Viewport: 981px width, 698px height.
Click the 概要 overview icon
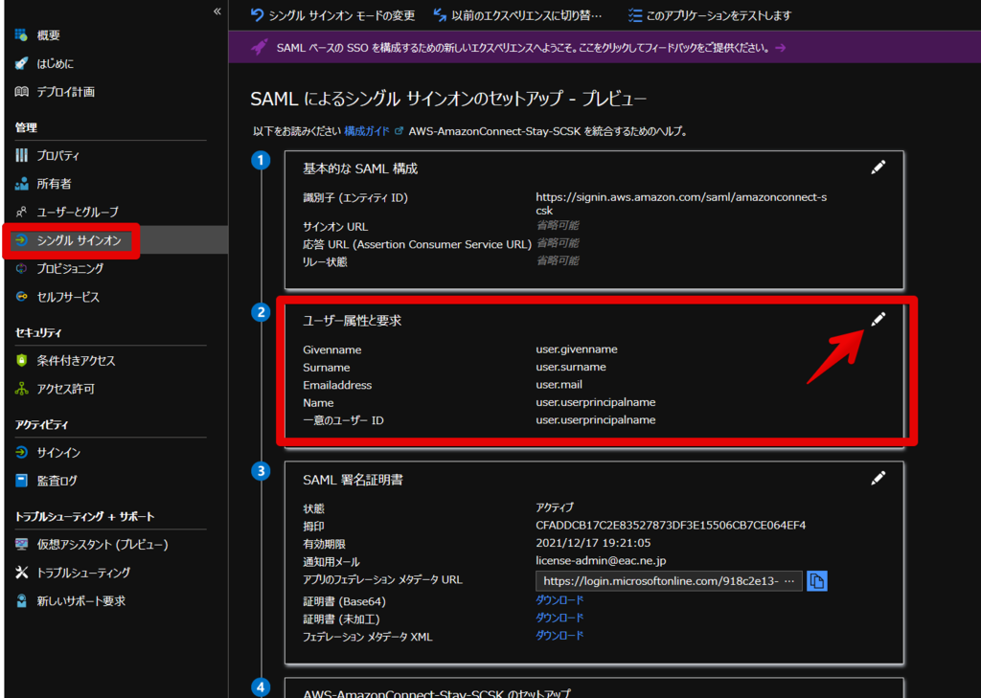click(22, 35)
